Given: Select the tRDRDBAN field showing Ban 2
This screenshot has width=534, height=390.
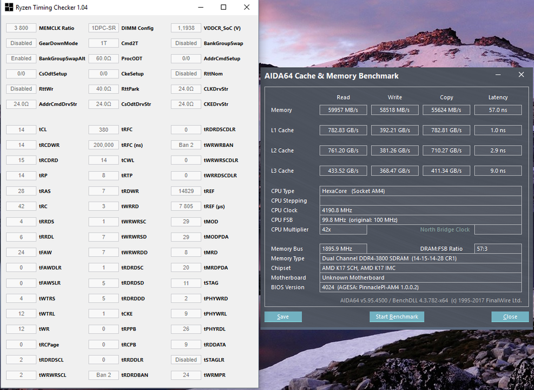Looking at the screenshot, I should point(103,375).
